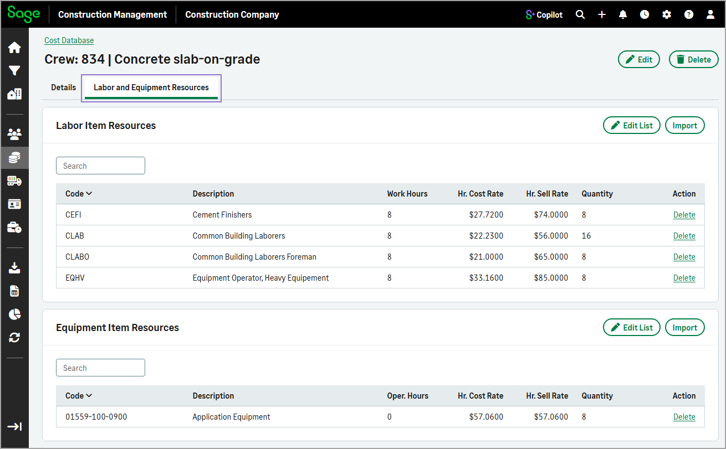Focus the Labor Item Resources search field

(100, 166)
